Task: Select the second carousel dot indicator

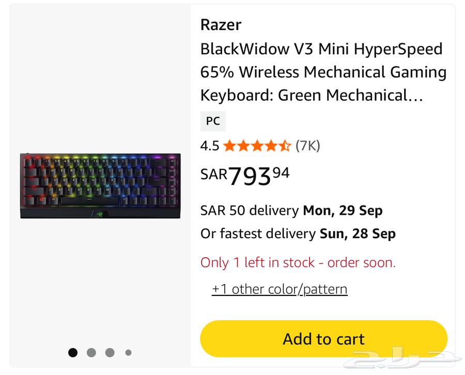Action: coord(91,352)
